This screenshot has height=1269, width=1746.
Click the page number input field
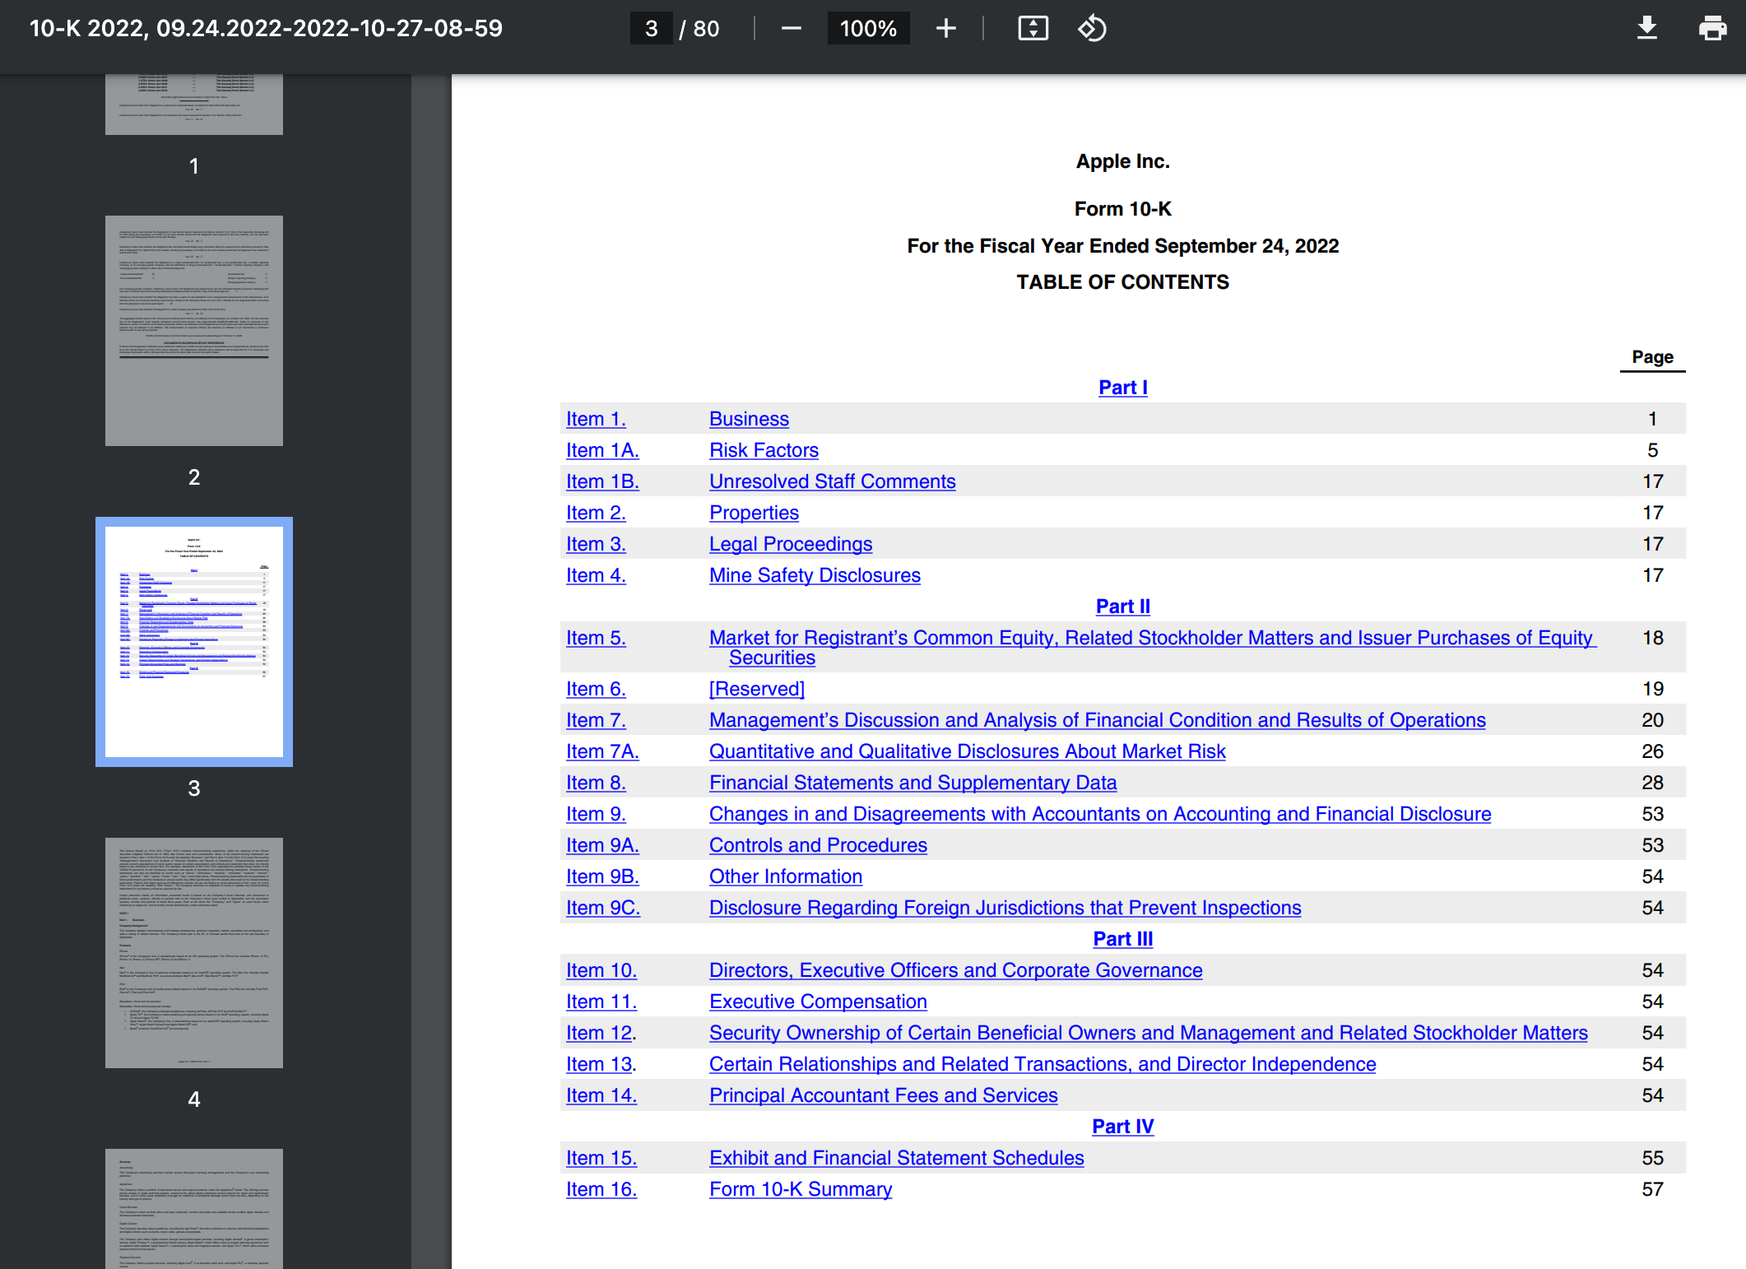point(651,29)
